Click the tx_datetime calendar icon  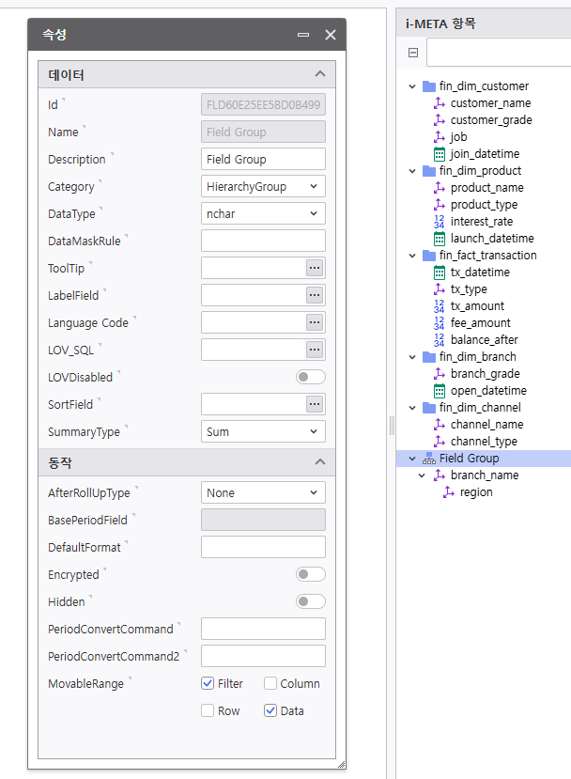(440, 273)
